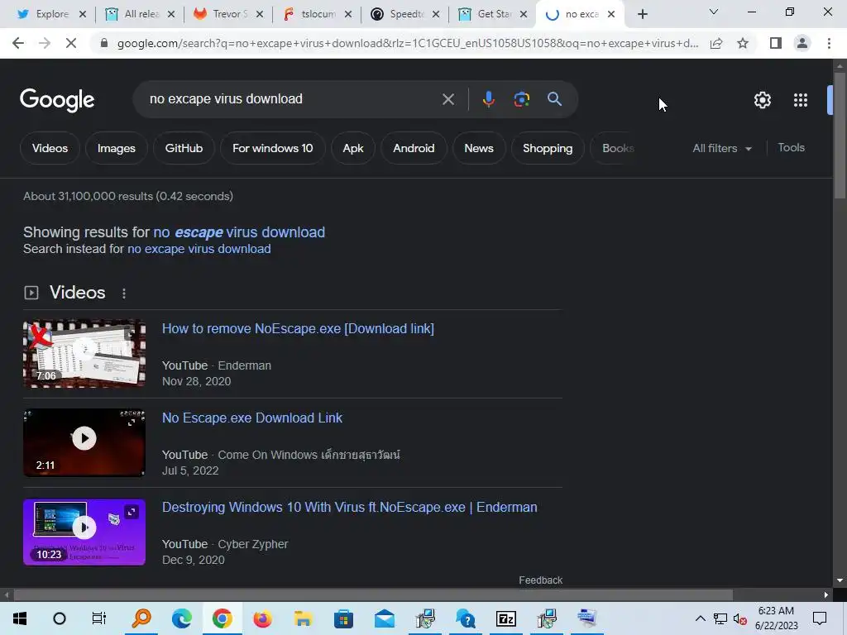Screen dimensions: 847x635
Task: Open the Chrome profile avatar
Action: pyautogui.click(x=802, y=43)
